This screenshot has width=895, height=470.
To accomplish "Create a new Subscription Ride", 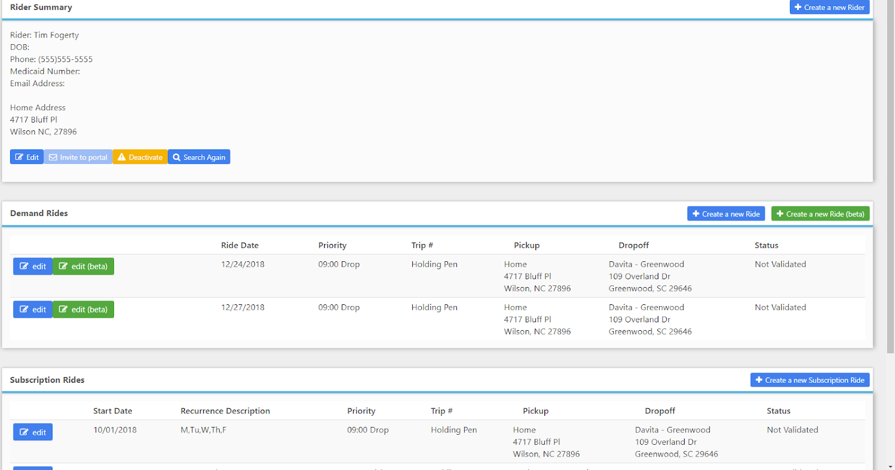I will coord(810,380).
